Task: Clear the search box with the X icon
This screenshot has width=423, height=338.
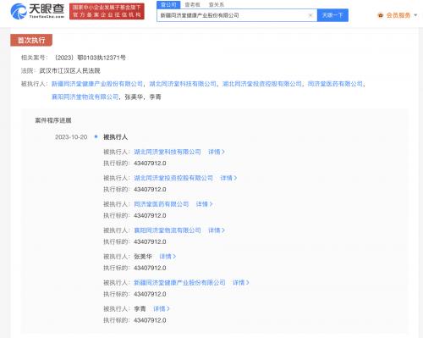Action: pos(310,15)
